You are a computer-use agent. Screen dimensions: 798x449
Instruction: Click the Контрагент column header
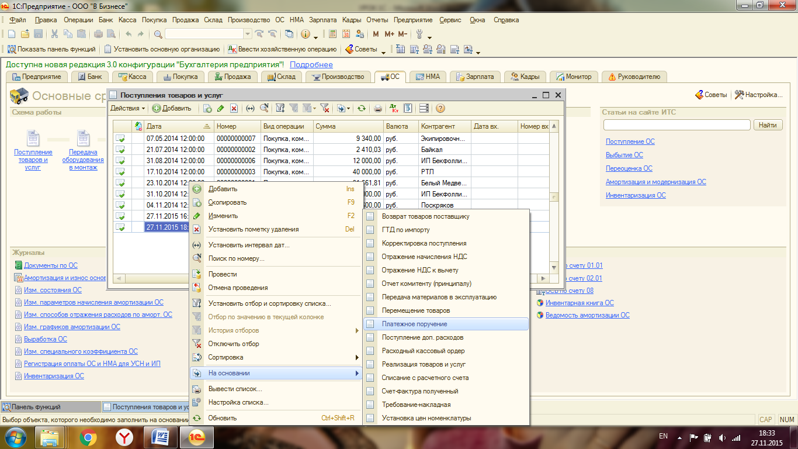tap(445, 126)
